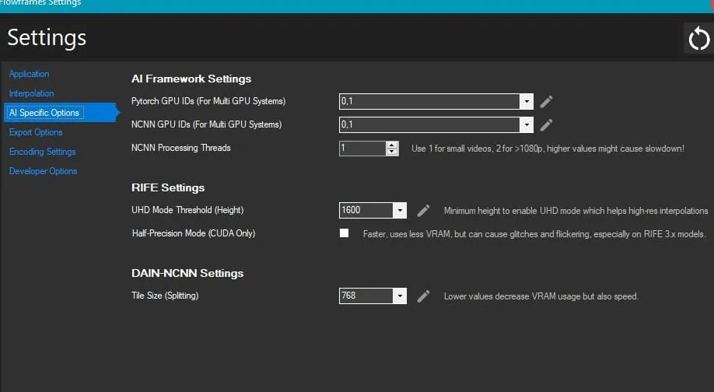The image size is (714, 392).
Task: Expand the Pytorch GPU IDs dropdown
Action: click(527, 101)
